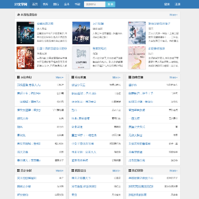The image size is (199, 199).
Task: Switch to the 全本 navigation tab
Action: pyautogui.click(x=66, y=4)
